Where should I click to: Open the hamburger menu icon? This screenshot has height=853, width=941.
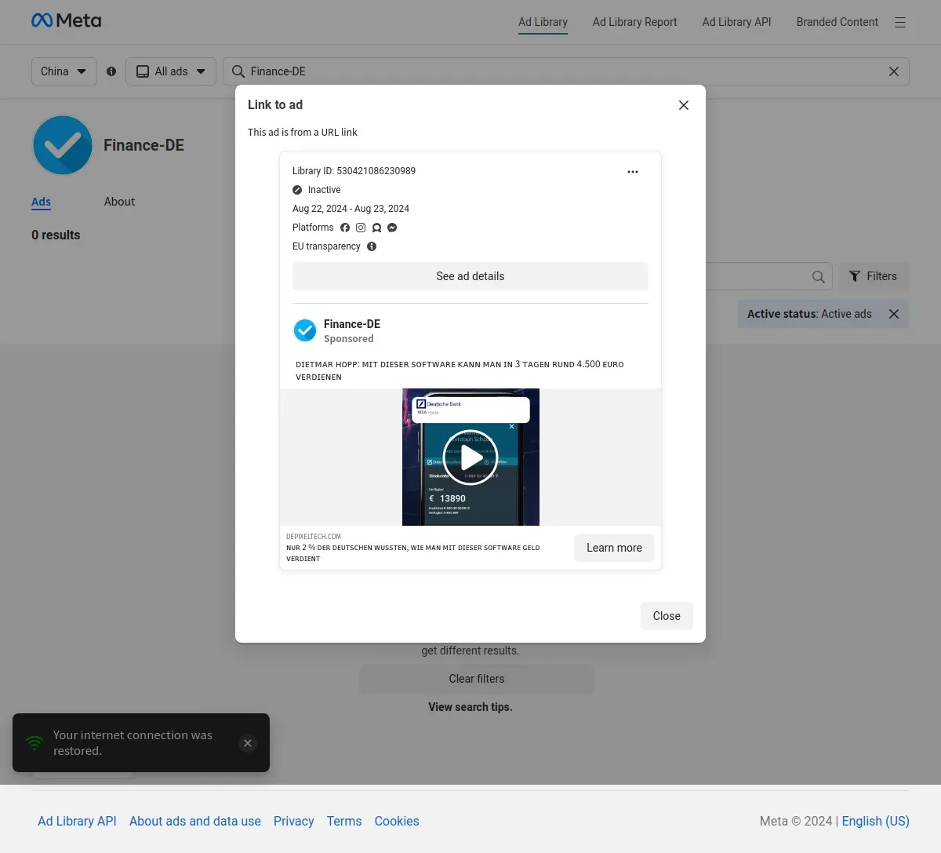[x=900, y=23]
